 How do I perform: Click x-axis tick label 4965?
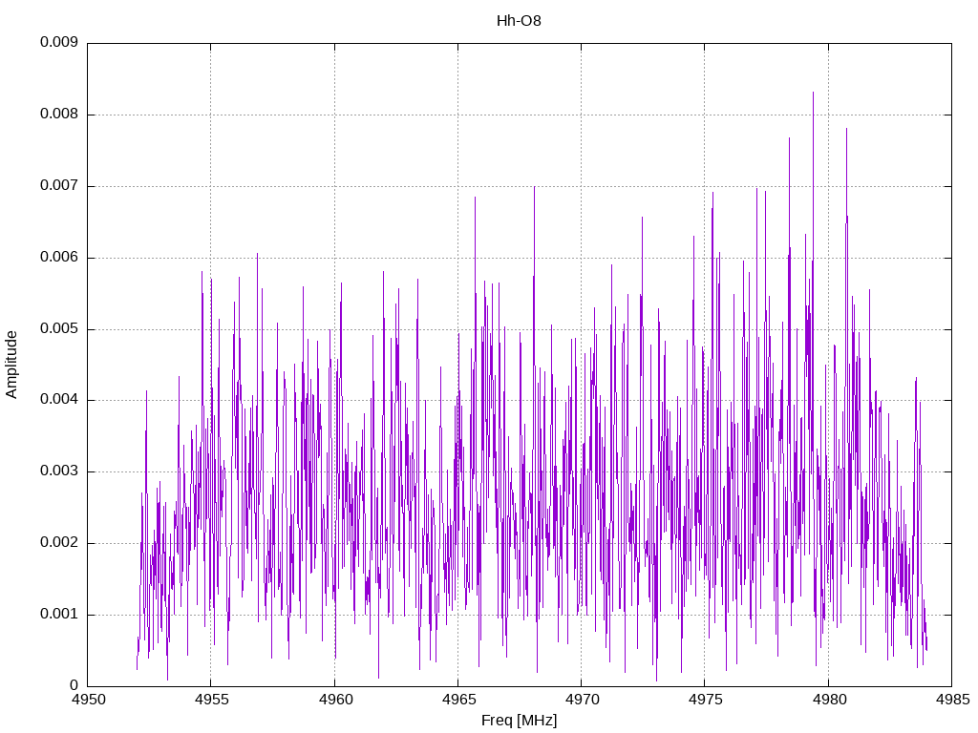[x=458, y=700]
